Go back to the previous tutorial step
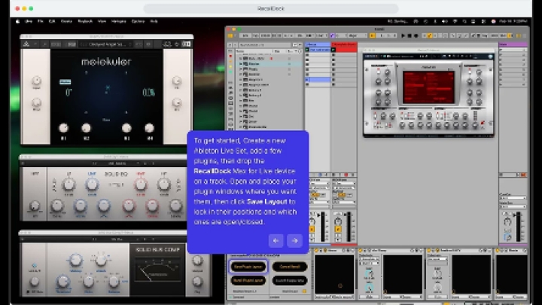Viewport: 542px width, 305px height. (x=276, y=241)
